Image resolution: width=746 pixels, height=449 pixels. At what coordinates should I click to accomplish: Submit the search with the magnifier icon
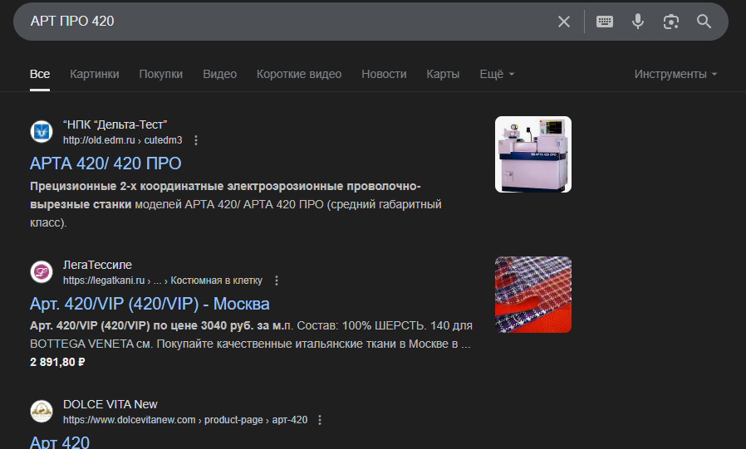(704, 22)
